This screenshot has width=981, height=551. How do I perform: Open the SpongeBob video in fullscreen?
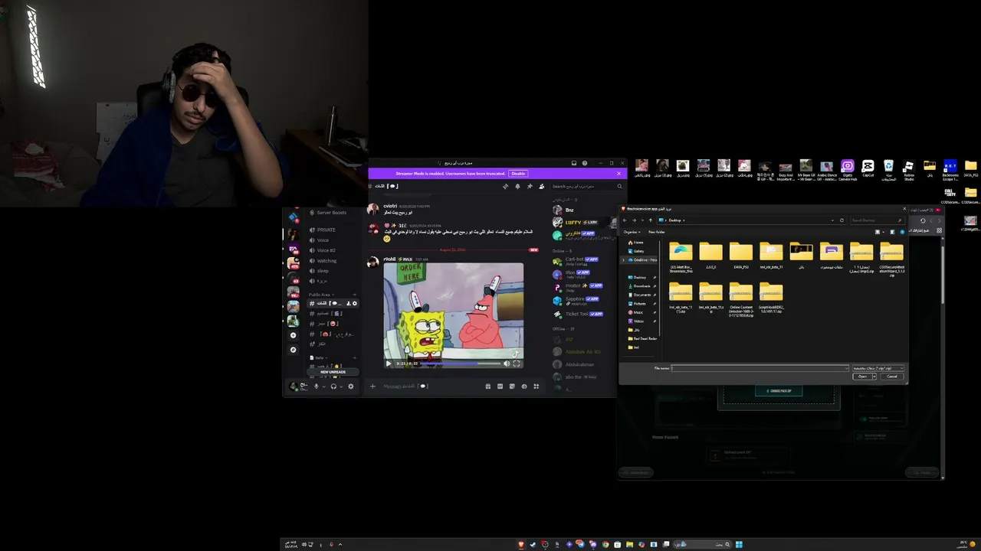(517, 364)
